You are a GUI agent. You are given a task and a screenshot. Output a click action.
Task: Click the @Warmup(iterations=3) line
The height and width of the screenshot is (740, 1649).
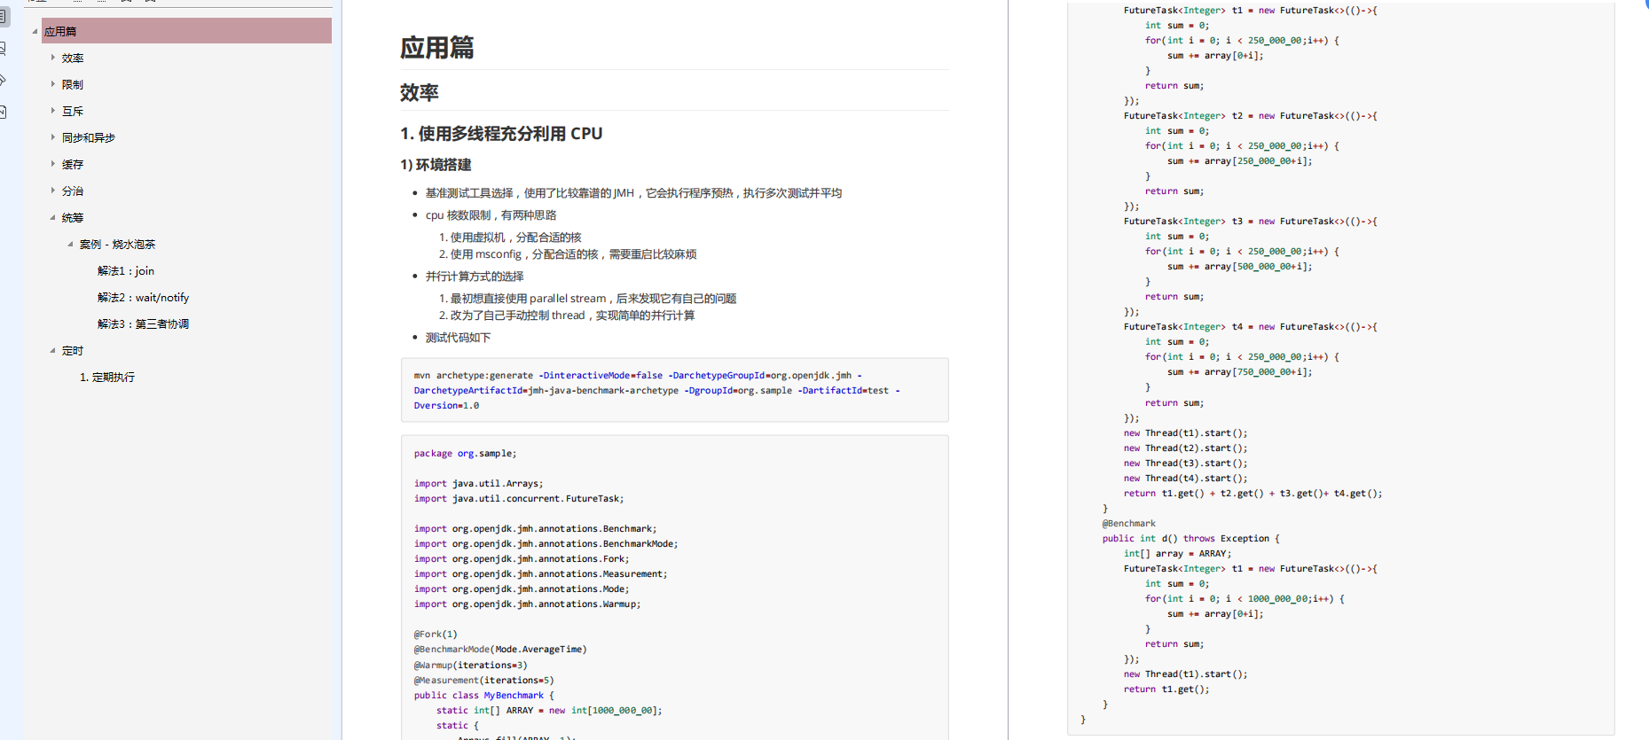pos(470,665)
